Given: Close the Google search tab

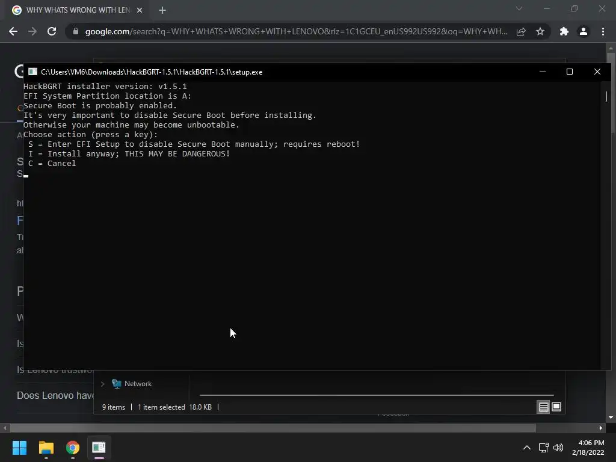Looking at the screenshot, I should tap(140, 10).
